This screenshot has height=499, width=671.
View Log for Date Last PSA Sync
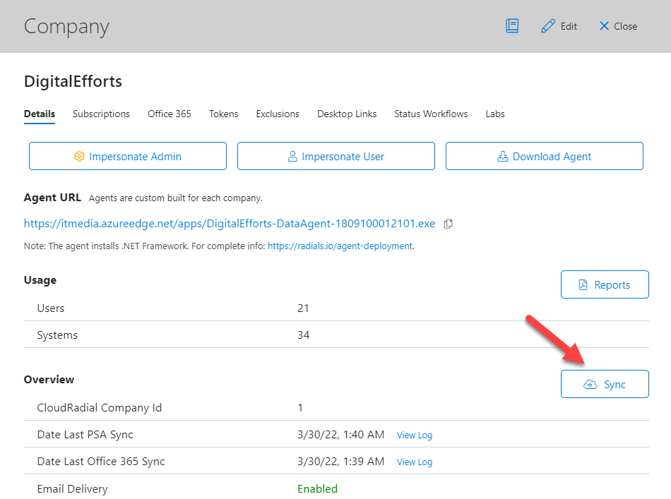pyautogui.click(x=414, y=435)
